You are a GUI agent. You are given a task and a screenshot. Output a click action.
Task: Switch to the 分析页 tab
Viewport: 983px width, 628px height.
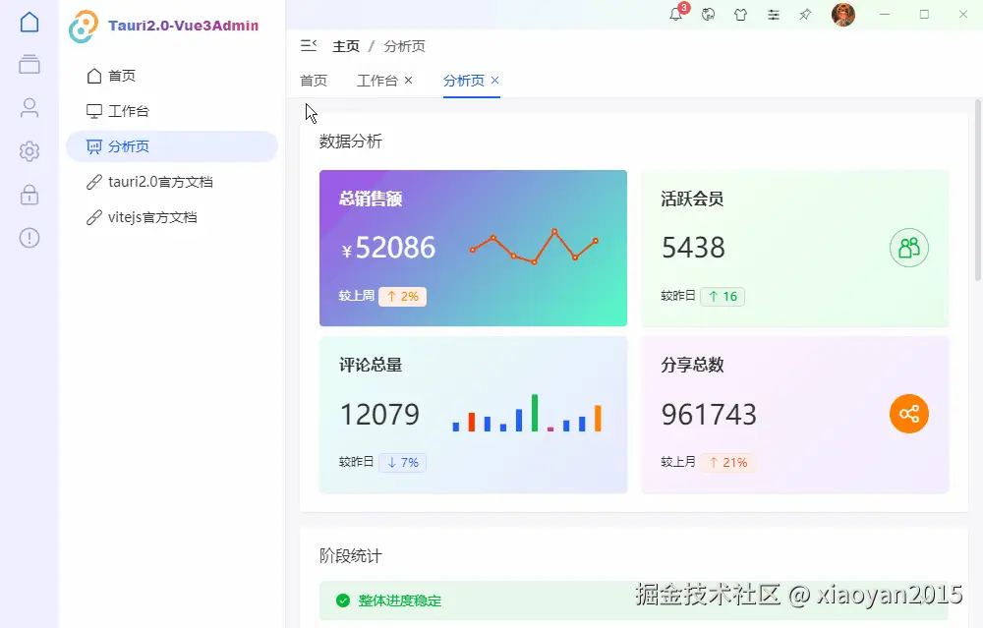tap(464, 81)
